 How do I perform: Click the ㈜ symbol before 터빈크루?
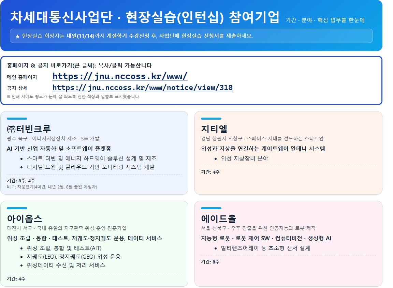tap(11, 129)
